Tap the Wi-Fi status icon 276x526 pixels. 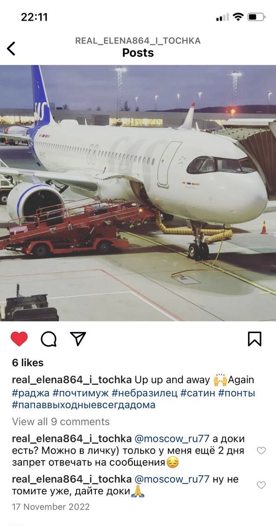[x=238, y=17]
